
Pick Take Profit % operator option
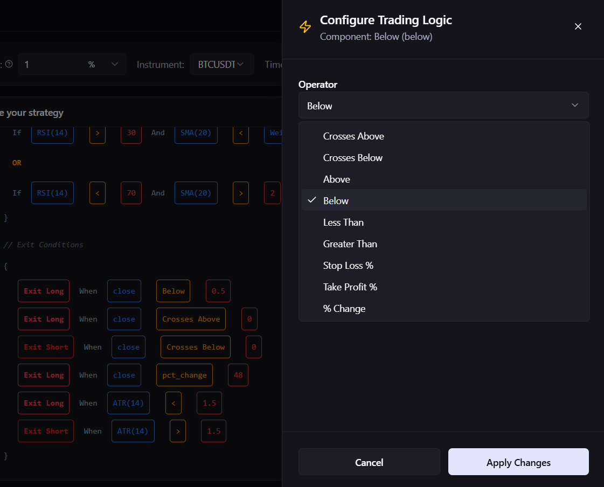pos(444,287)
